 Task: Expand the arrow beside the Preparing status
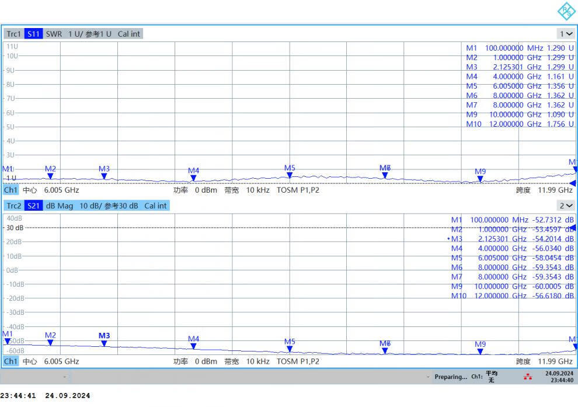pos(429,377)
